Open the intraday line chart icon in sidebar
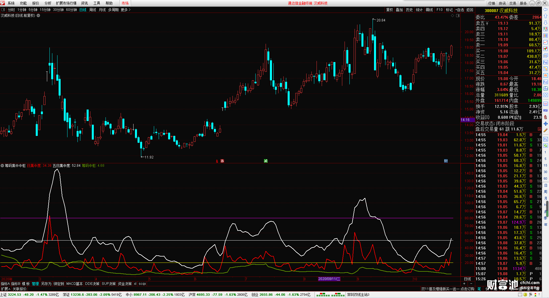Viewport: 549px width, 298px height. [546, 42]
